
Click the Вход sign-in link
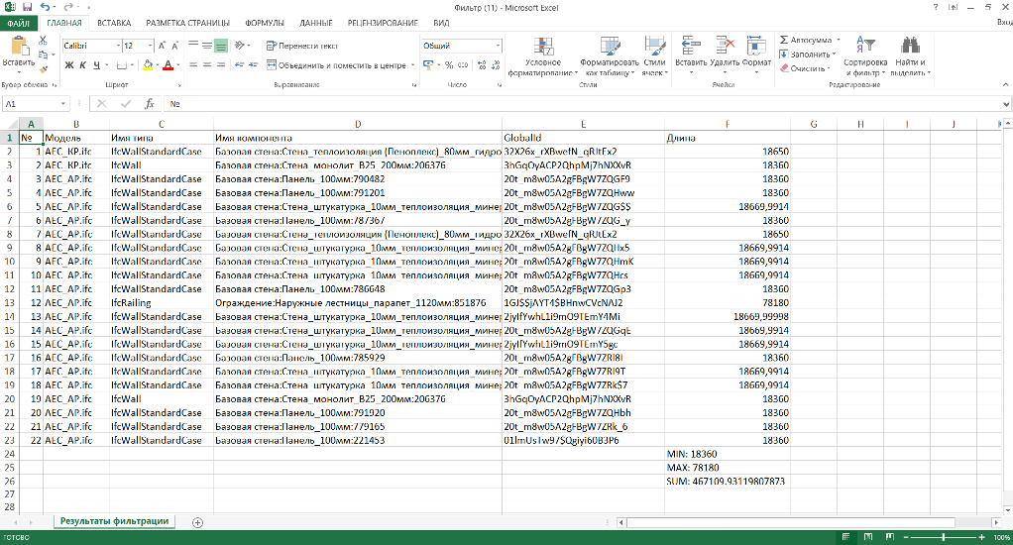(x=1005, y=23)
